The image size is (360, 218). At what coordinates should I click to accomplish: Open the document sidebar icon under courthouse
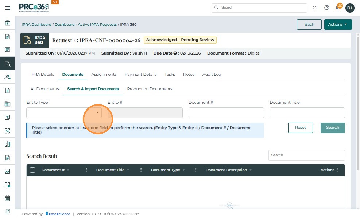(7, 36)
